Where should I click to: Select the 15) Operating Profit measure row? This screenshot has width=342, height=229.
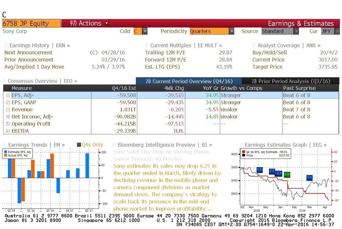(171, 124)
